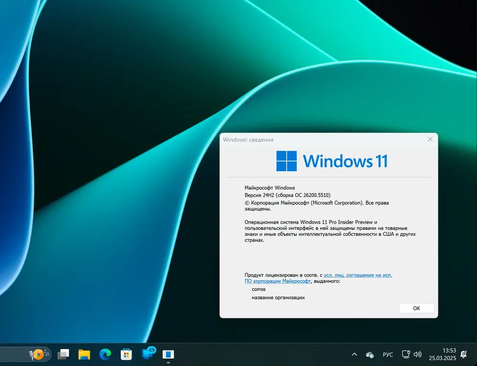Open the clock showing 13:53 25.03.2025
Screen dimensions: 477x366
[x=442, y=355]
